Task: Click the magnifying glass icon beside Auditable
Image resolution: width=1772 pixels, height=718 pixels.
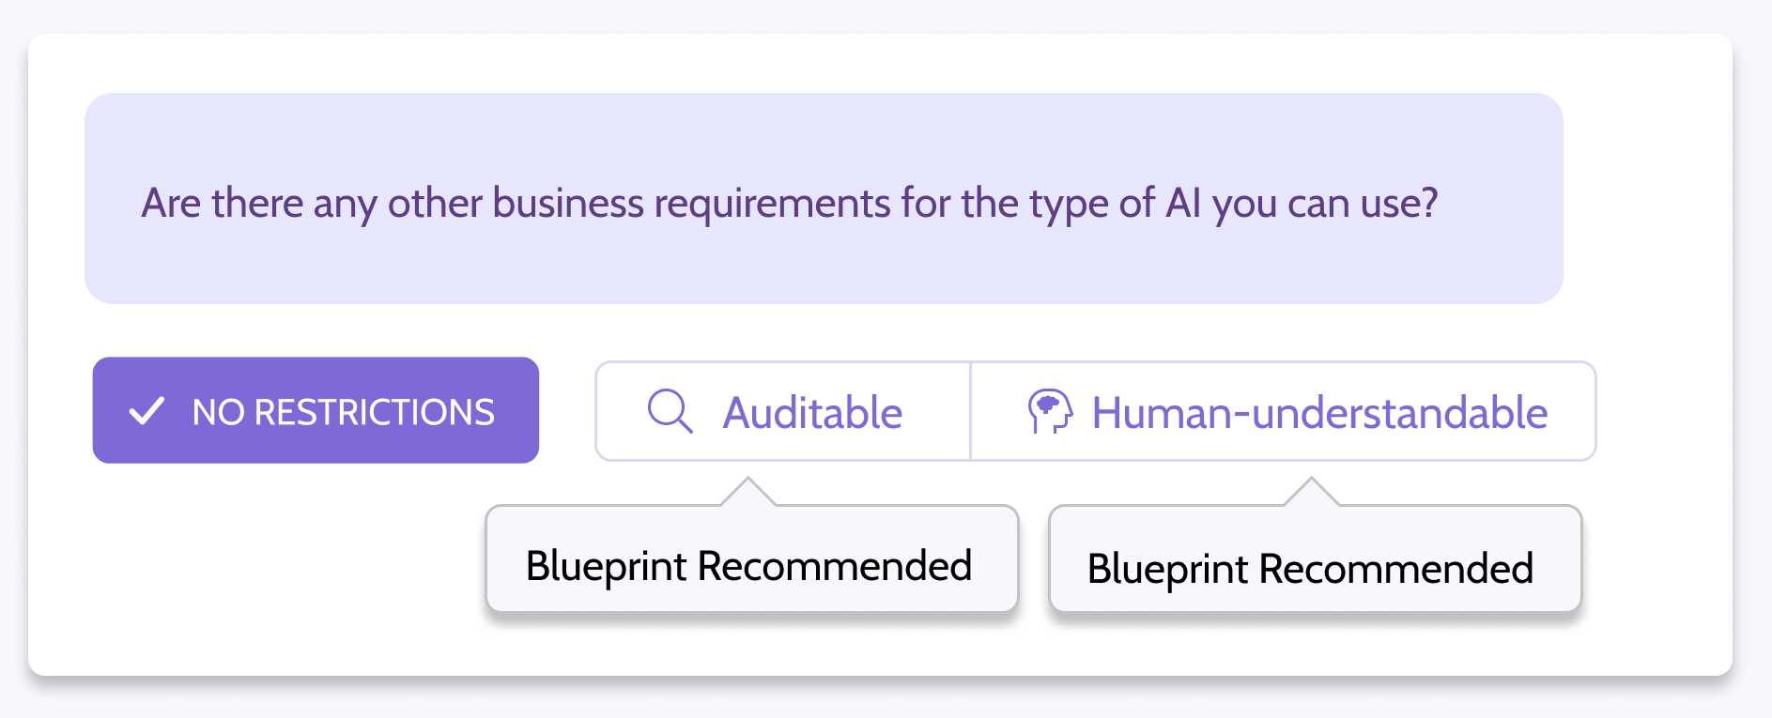Action: (670, 411)
